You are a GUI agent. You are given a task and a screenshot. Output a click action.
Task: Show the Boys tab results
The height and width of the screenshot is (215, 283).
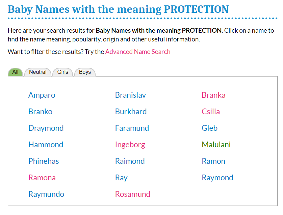pos(85,72)
